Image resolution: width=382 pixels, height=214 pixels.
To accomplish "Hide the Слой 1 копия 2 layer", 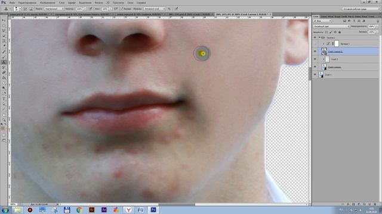I will pyautogui.click(x=315, y=51).
